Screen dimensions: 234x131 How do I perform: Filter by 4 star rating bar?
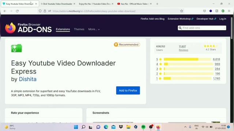188,64
